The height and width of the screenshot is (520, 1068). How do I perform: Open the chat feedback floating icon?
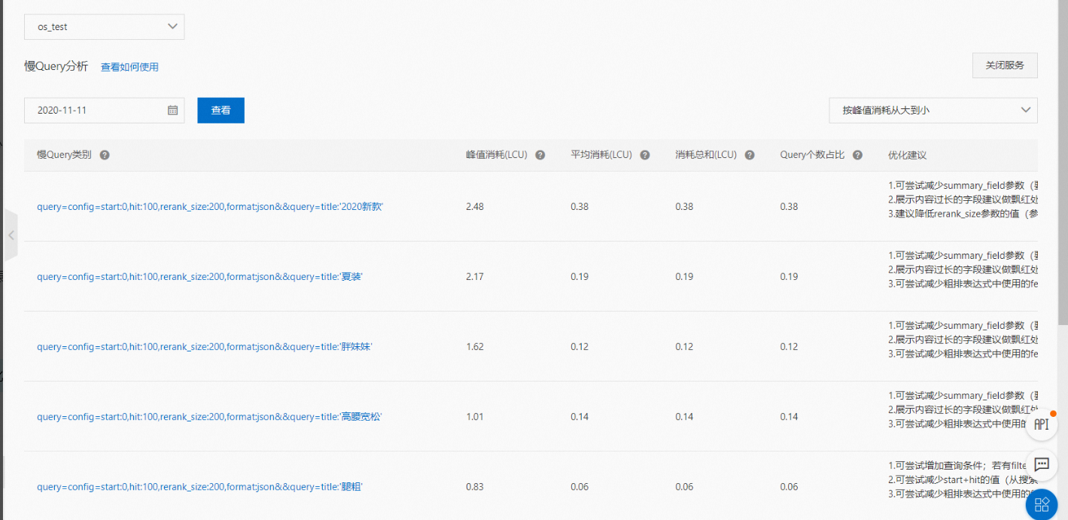coord(1042,464)
